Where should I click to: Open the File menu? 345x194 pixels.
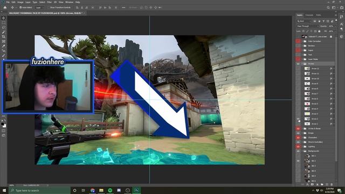click(8, 2)
